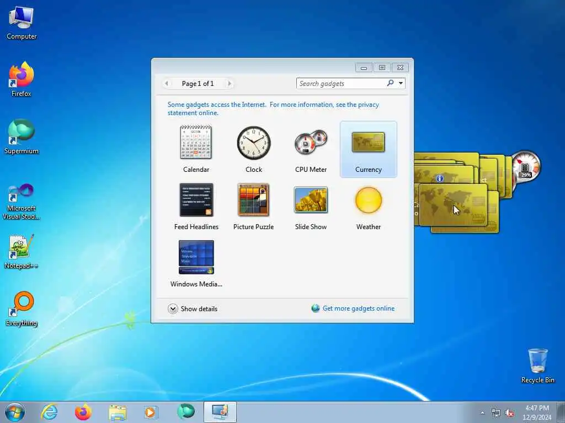
Task: Open Everything desktop shortcut
Action: [x=22, y=308]
